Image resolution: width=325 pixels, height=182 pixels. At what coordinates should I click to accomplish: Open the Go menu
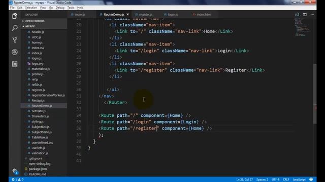tap(51, 8)
